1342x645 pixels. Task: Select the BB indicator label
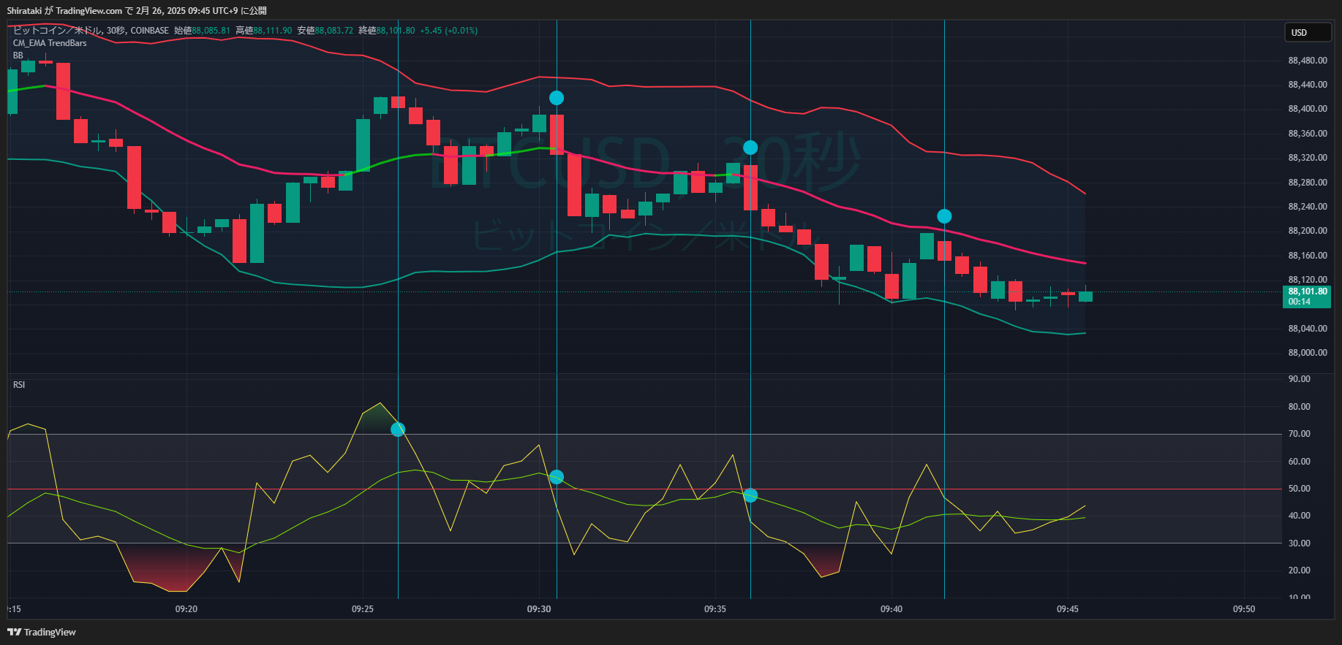tap(18, 56)
